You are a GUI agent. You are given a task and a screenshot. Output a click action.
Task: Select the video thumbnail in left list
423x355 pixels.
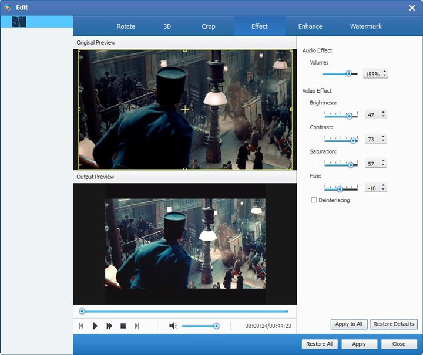point(19,22)
